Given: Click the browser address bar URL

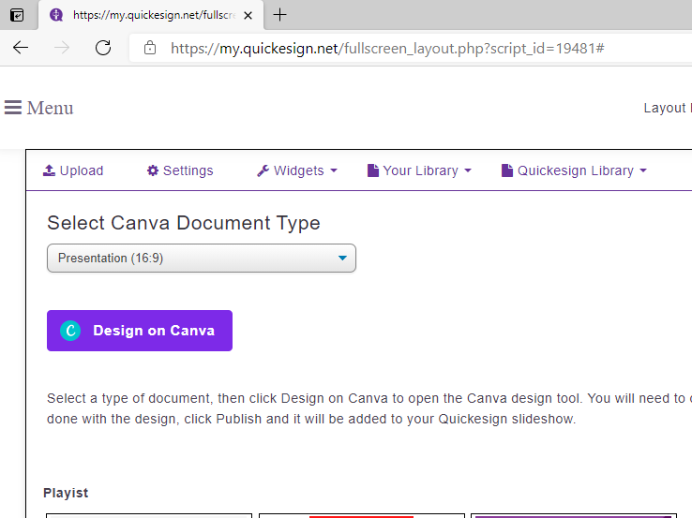Looking at the screenshot, I should coord(387,48).
